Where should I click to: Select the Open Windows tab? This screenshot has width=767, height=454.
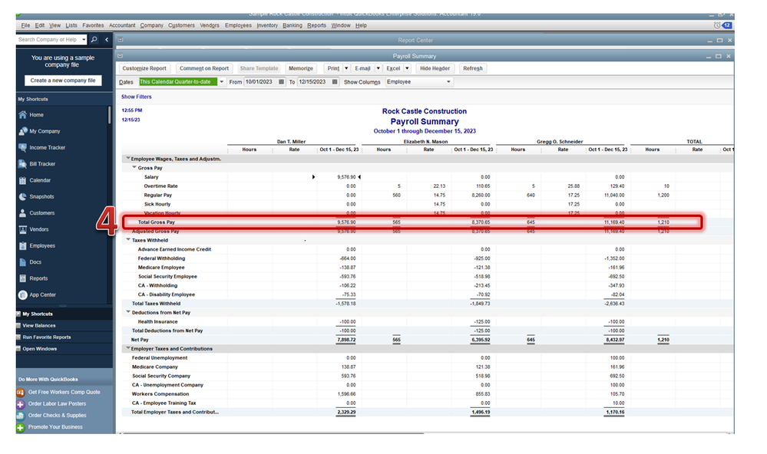coord(40,349)
